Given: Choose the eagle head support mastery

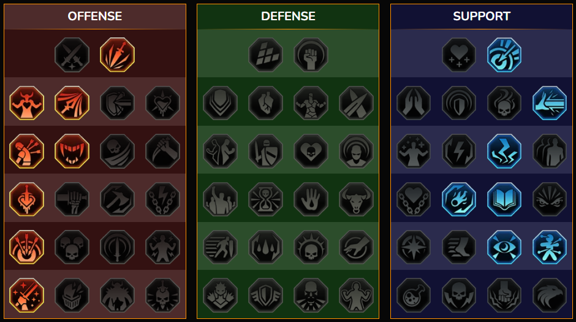Looking at the screenshot, I should coord(550,295).
